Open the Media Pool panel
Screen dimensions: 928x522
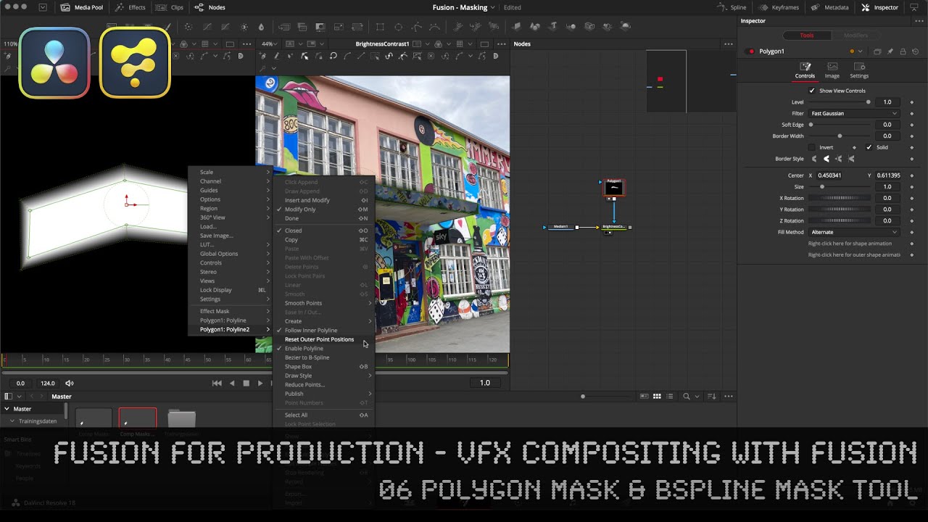pyautogui.click(x=82, y=7)
